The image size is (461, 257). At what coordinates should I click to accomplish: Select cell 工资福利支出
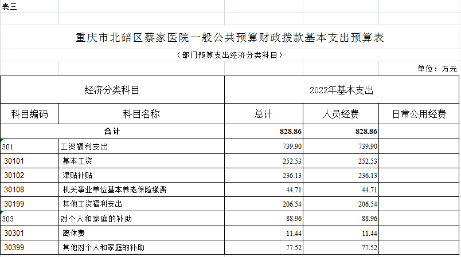coord(142,147)
